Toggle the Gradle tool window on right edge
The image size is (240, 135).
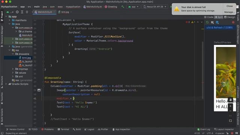[x=238, y=16]
